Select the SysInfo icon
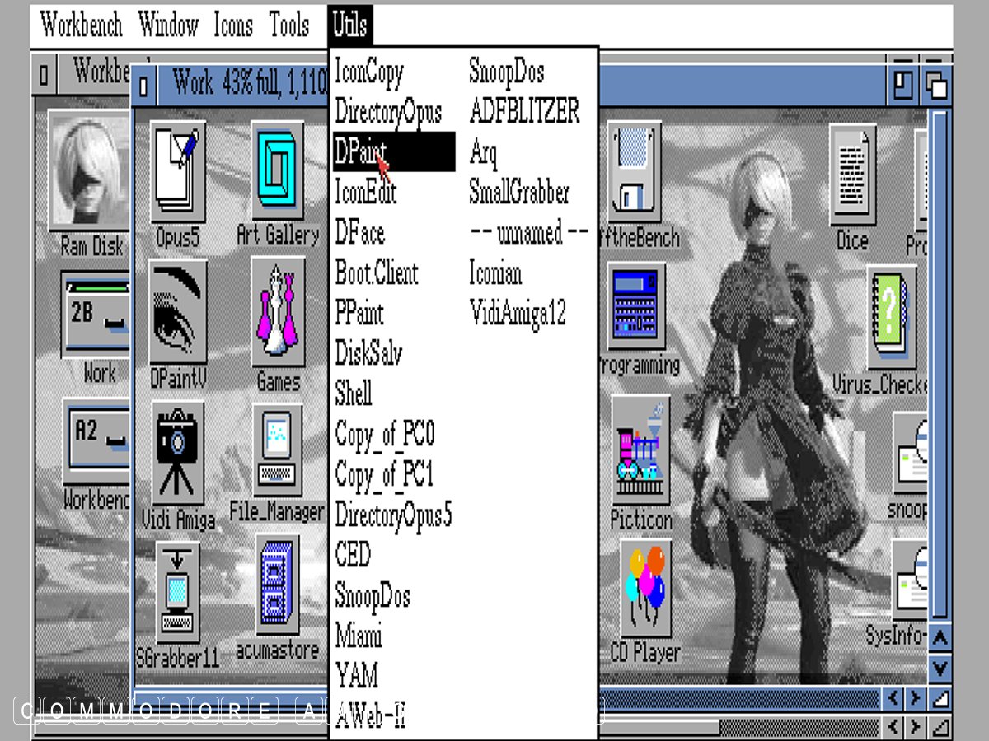 (910, 580)
